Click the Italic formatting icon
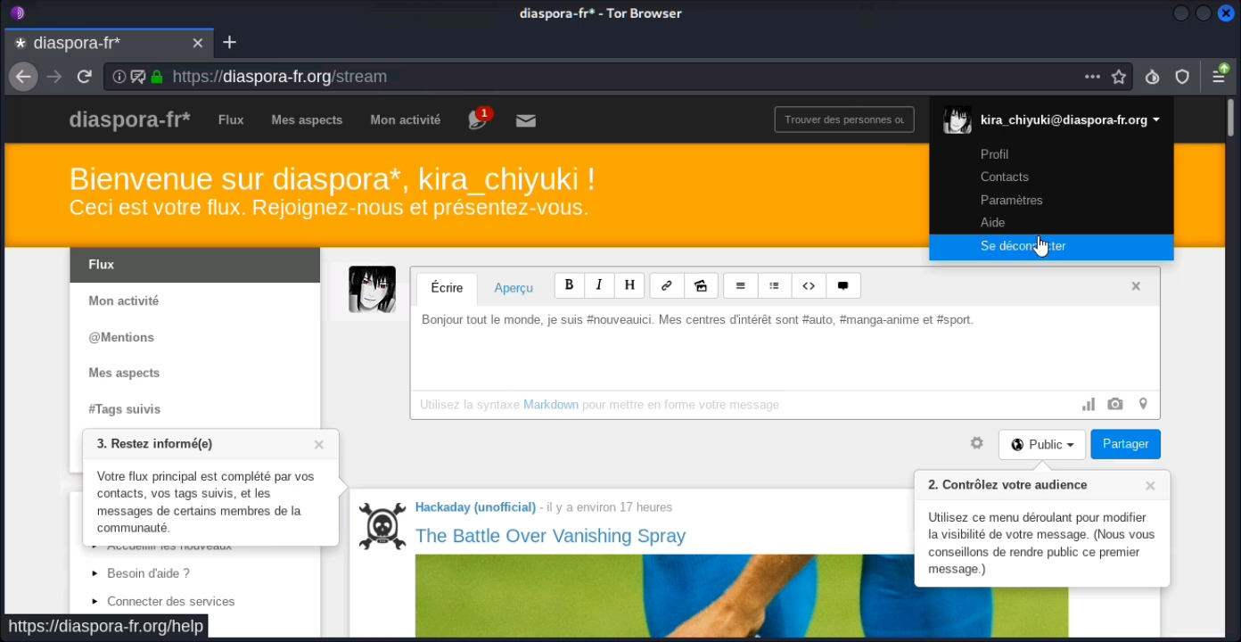The height and width of the screenshot is (642, 1241). point(599,285)
